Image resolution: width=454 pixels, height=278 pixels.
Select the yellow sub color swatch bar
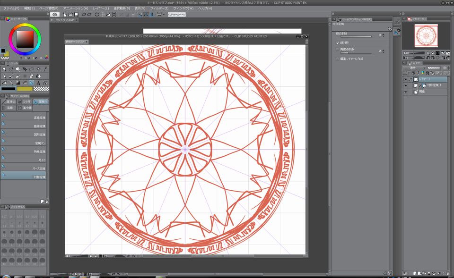(x=25, y=89)
